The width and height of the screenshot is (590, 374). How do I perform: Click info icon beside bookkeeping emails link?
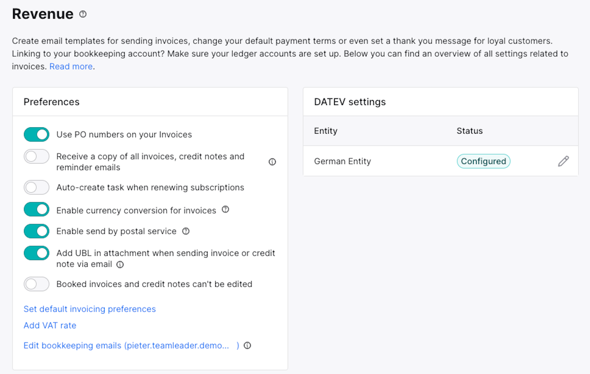[x=247, y=345]
